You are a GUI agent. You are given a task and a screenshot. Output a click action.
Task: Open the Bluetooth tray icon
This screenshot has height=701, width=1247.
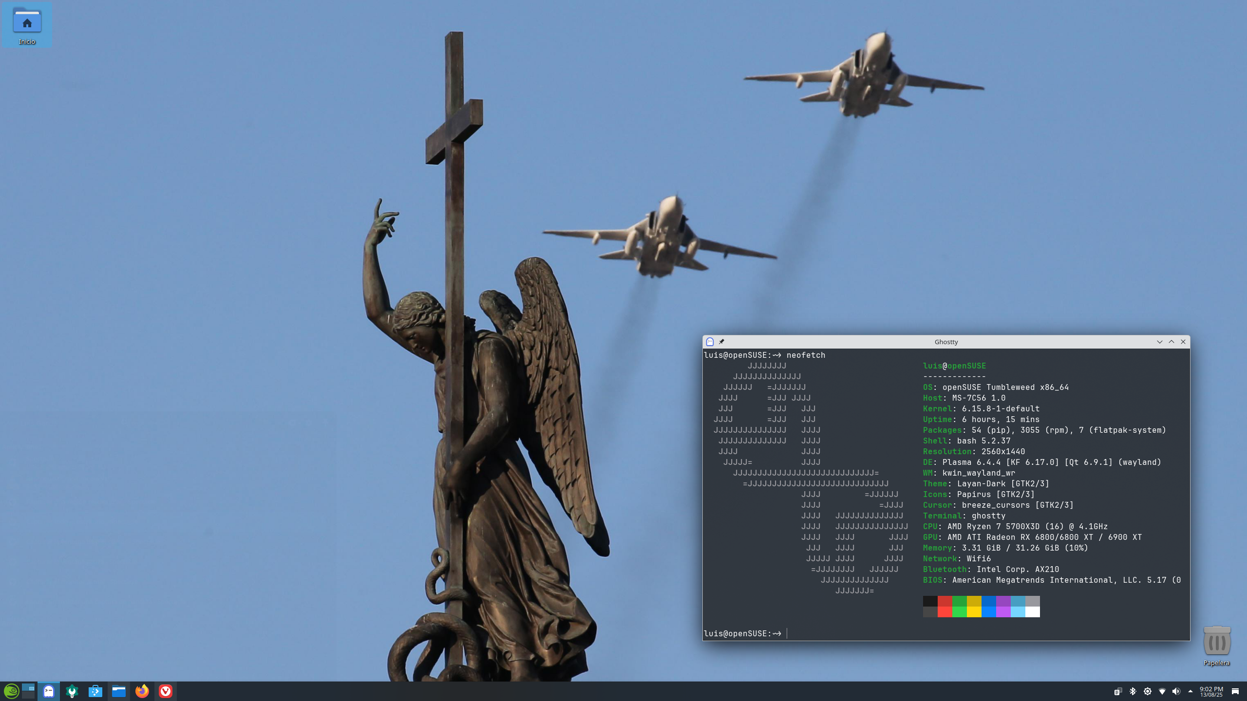[1133, 691]
